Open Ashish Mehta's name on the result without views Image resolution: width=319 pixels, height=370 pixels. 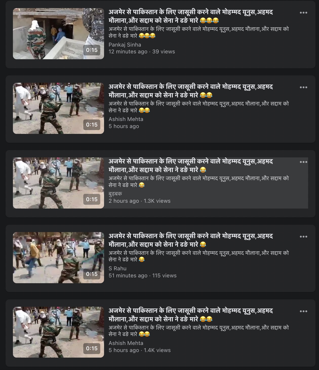(126, 119)
